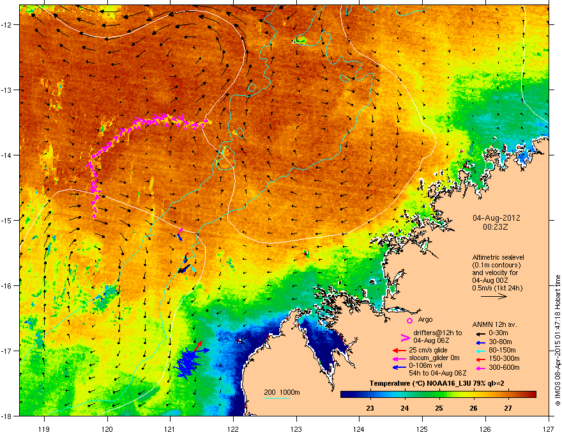Click the longitude axis label "125"
Screen dimensions: 562x435
click(422, 429)
